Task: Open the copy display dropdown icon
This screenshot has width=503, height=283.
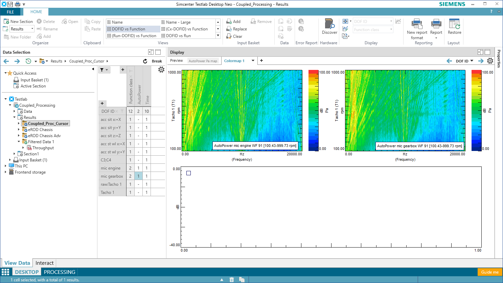Action: (346, 36)
